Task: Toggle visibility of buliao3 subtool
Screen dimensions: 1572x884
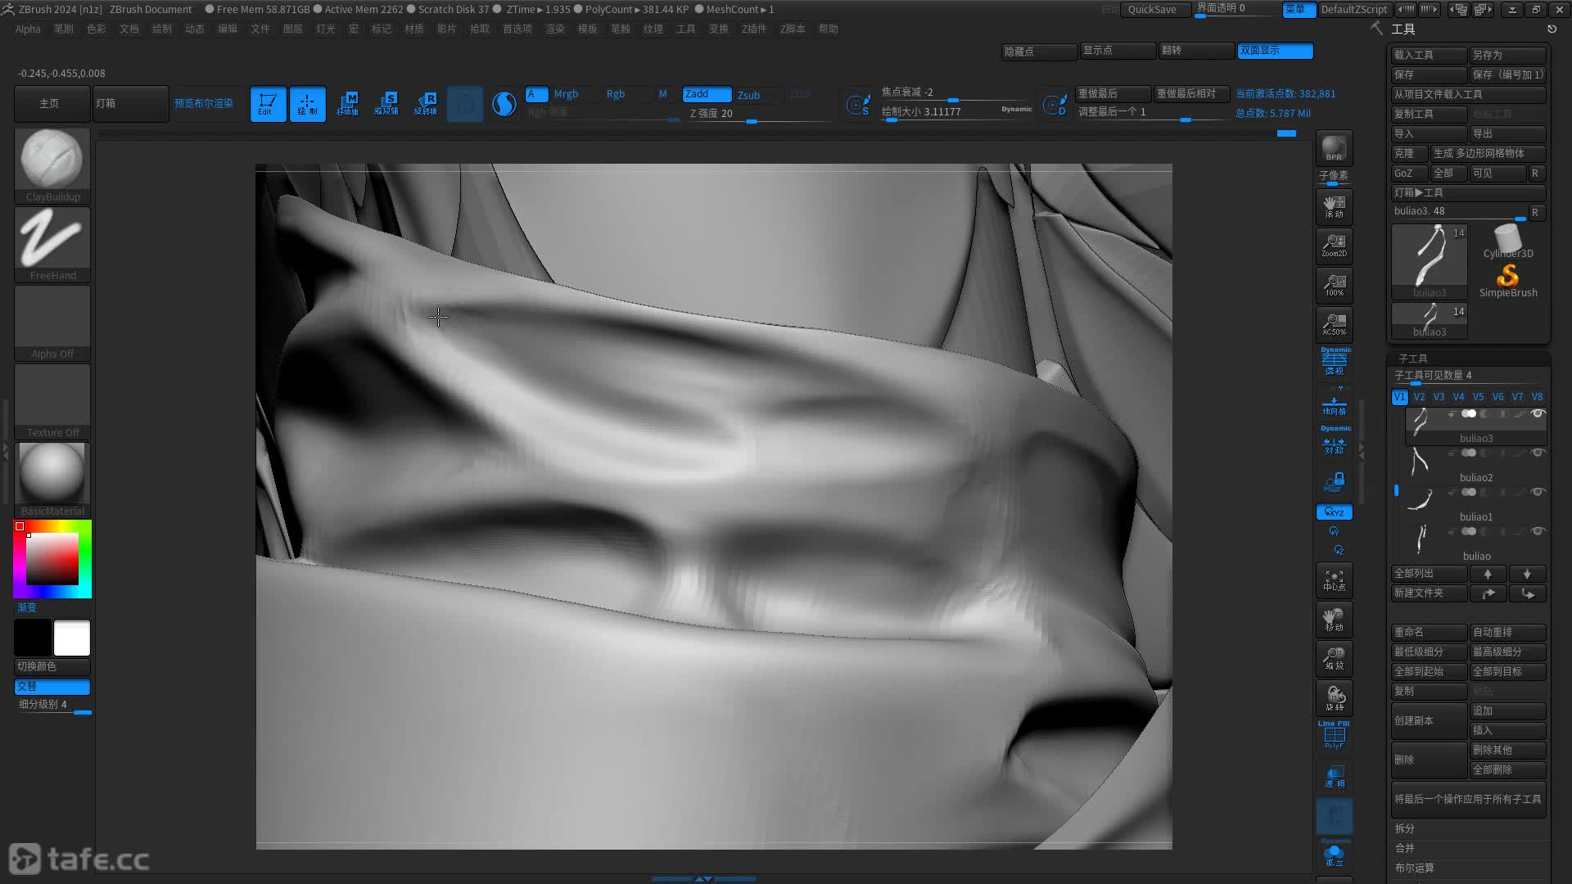Action: 1538,413
